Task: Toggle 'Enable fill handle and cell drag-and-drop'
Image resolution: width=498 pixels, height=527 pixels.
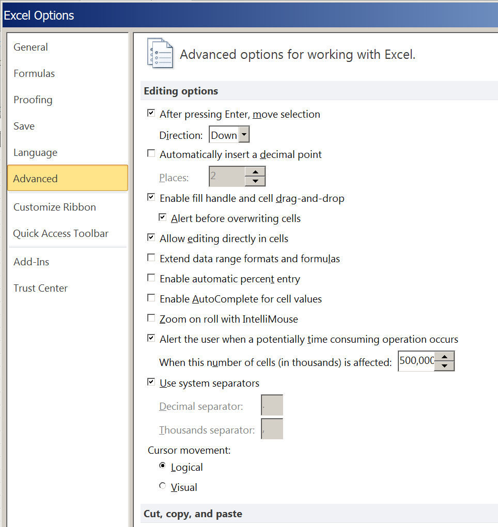Action: pyautogui.click(x=151, y=197)
